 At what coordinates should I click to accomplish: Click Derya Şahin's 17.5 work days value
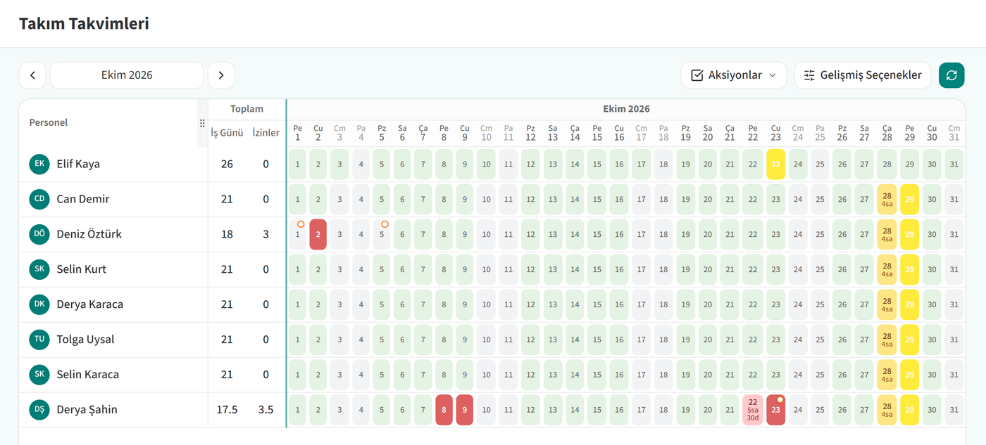(x=227, y=410)
